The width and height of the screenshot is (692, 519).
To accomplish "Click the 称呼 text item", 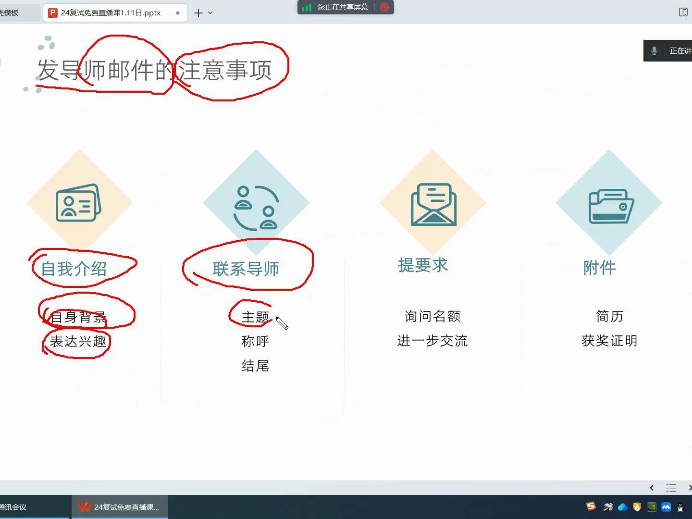I will point(255,341).
